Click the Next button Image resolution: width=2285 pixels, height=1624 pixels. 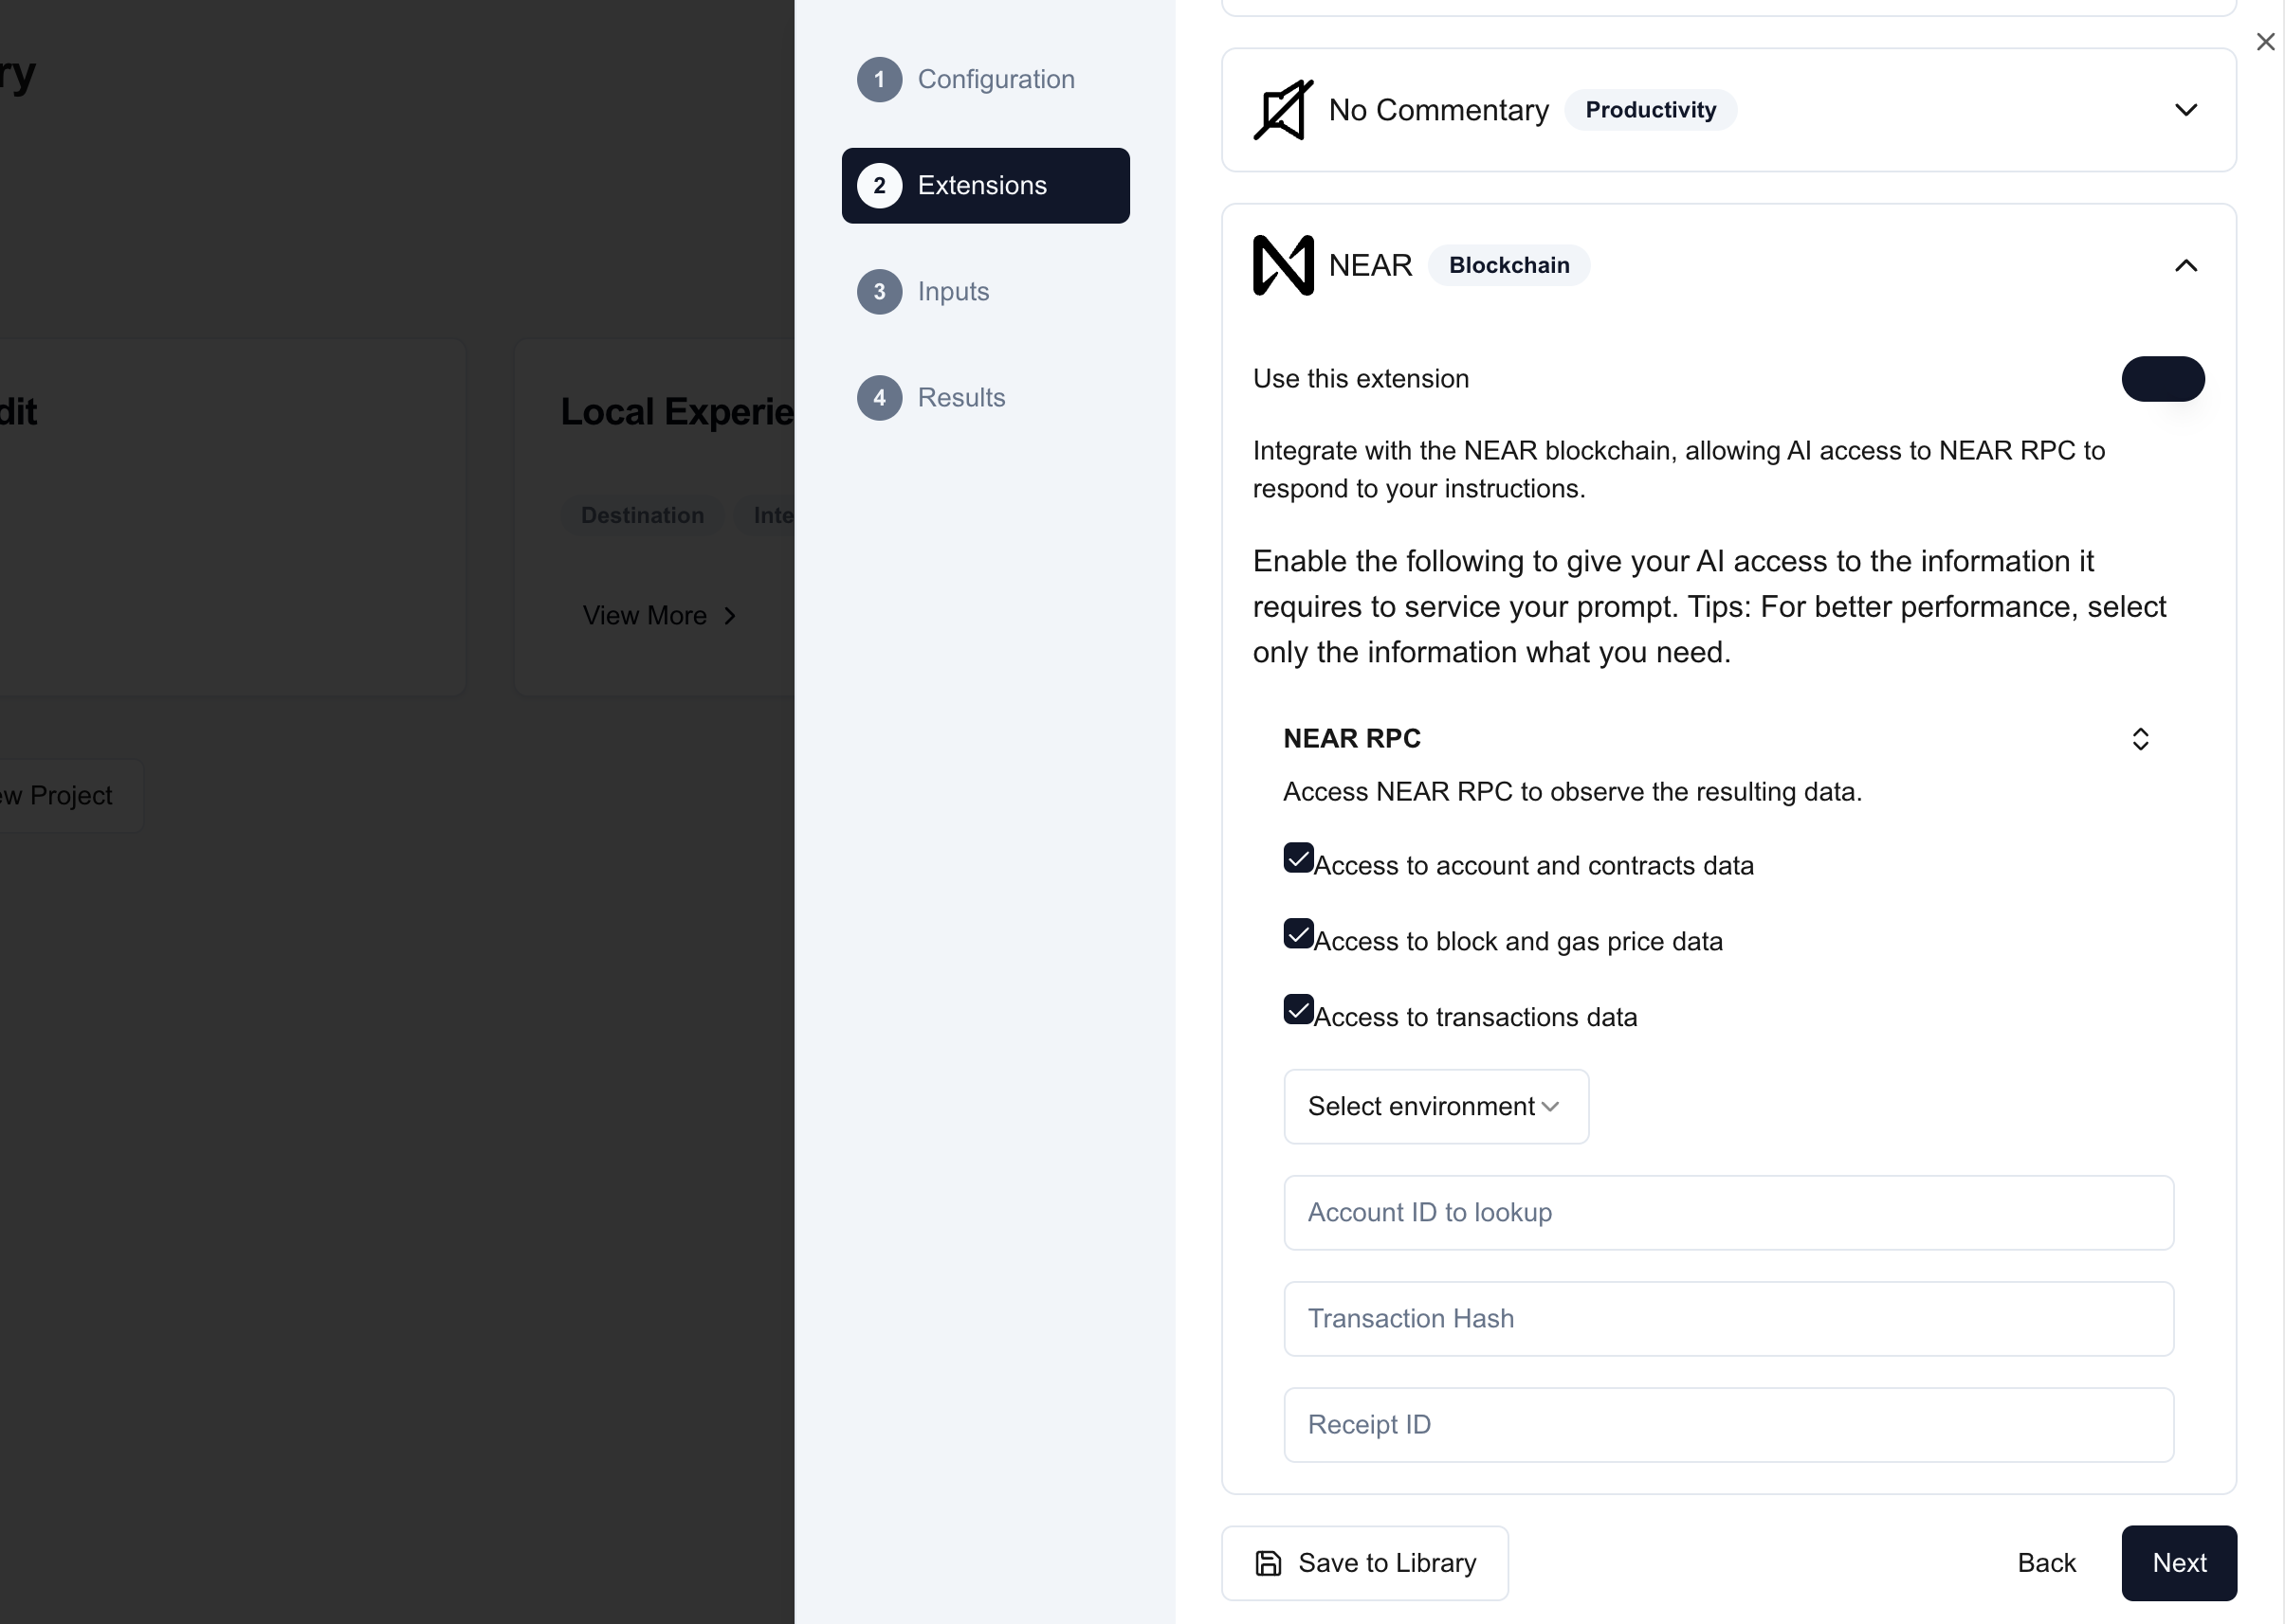[2179, 1563]
